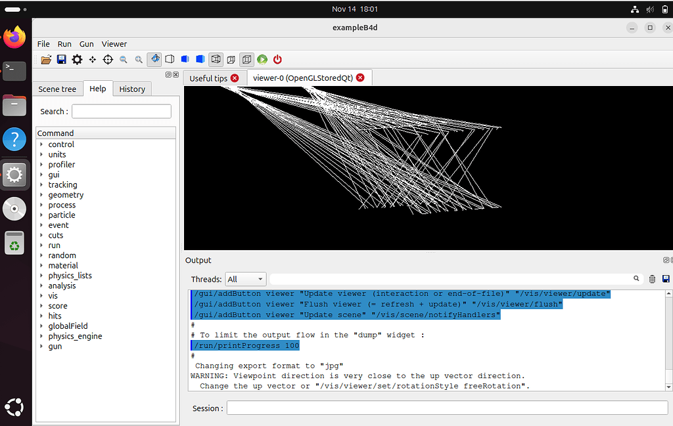Image resolution: width=673 pixels, height=426 pixels.
Task: Click the blue floppy disk save icon in toolbar
Action: click(x=61, y=60)
